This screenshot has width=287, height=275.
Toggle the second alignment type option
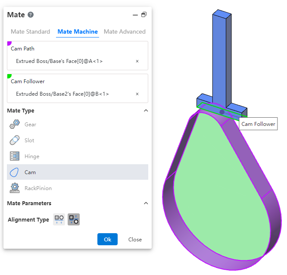coord(74,219)
